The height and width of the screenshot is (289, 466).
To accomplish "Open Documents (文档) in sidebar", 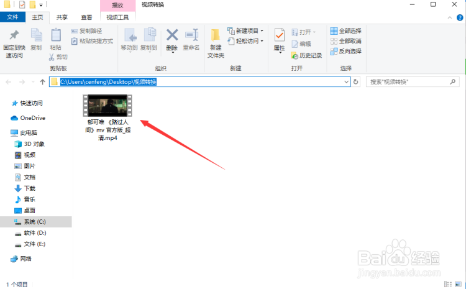I will [x=25, y=177].
